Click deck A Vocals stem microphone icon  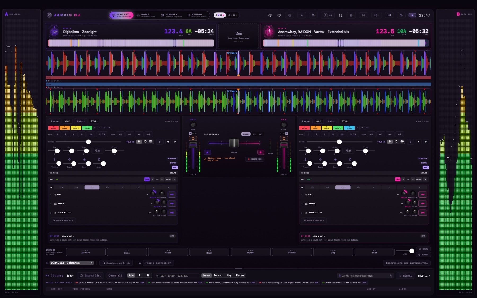pos(55,159)
